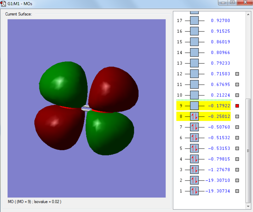Click the green upper-left orbital lobe
Image resolution: width=253 pixels, height=212 pixels.
(63, 84)
